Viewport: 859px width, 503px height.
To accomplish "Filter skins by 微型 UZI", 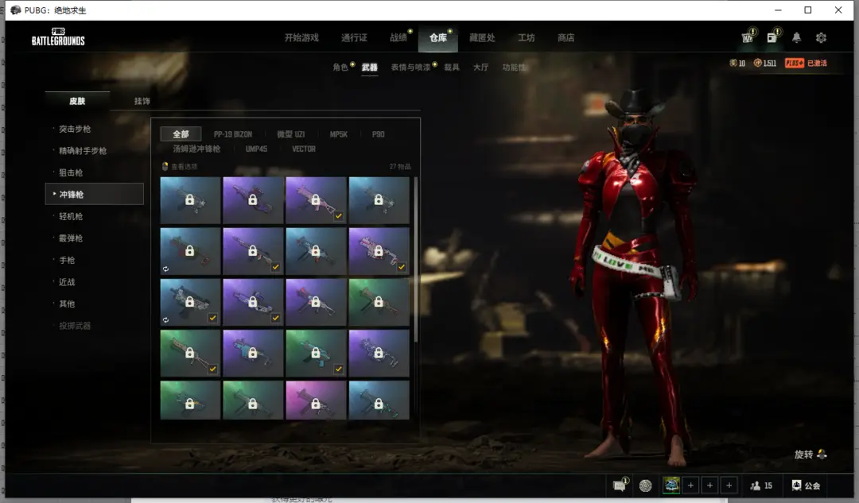I will tap(290, 134).
